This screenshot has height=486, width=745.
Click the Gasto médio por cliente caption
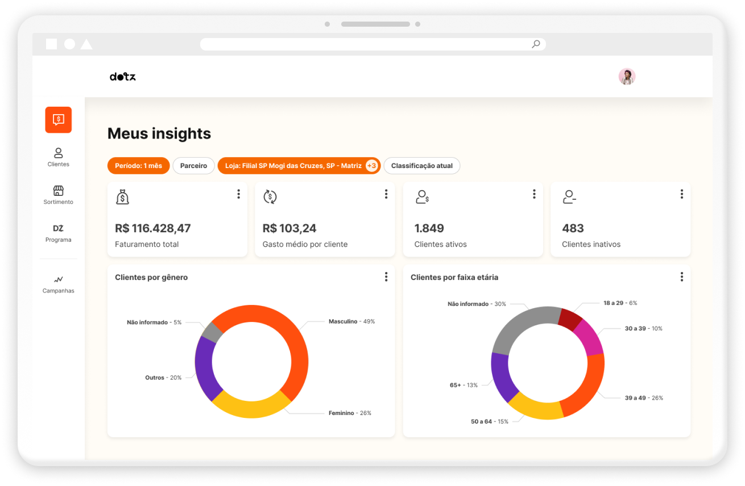(x=305, y=244)
